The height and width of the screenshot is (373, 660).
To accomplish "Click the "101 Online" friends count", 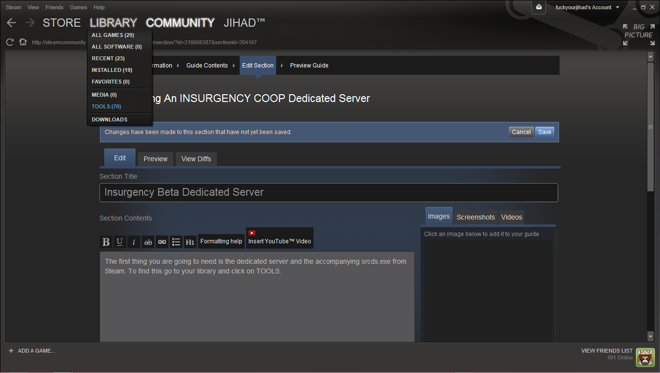I will click(620, 358).
